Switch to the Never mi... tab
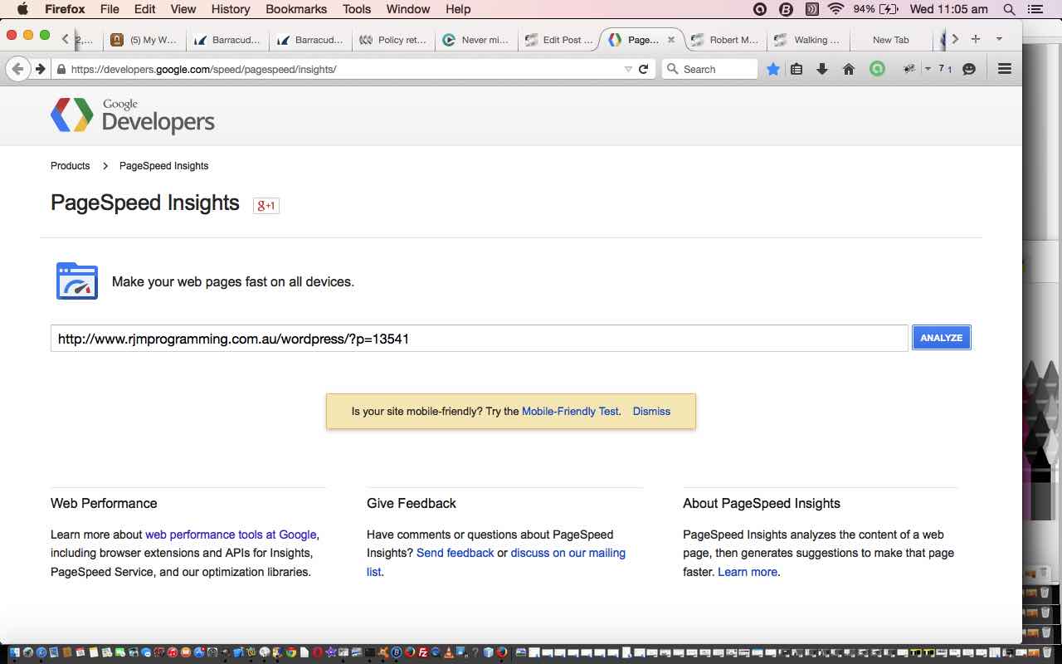The image size is (1062, 664). tap(475, 39)
